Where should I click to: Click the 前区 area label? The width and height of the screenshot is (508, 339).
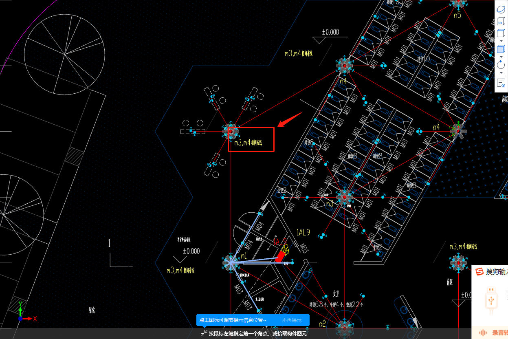tap(450, 282)
